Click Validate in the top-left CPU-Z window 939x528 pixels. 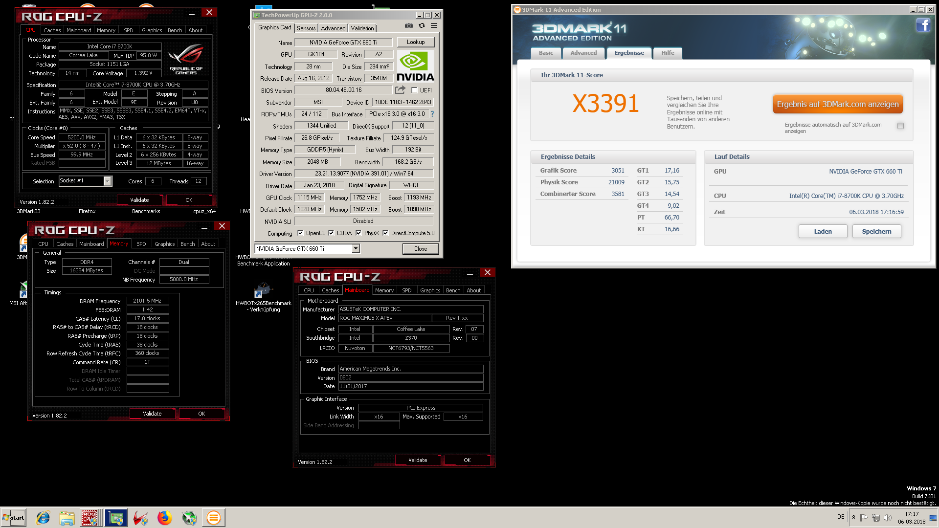point(139,200)
